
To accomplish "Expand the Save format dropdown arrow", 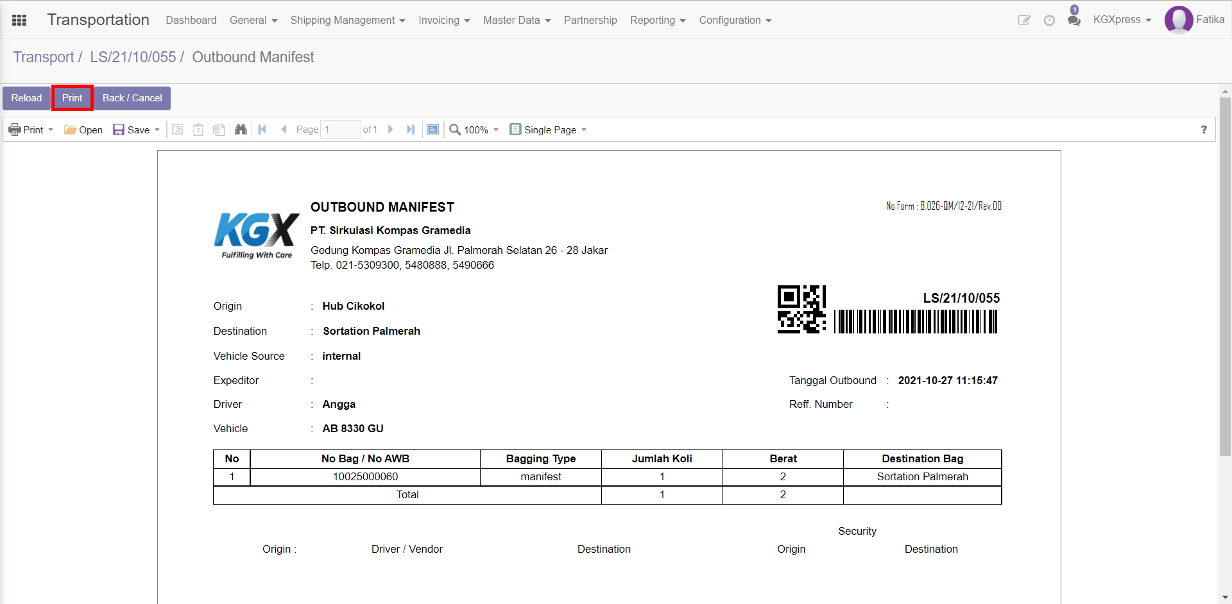I will (x=157, y=130).
